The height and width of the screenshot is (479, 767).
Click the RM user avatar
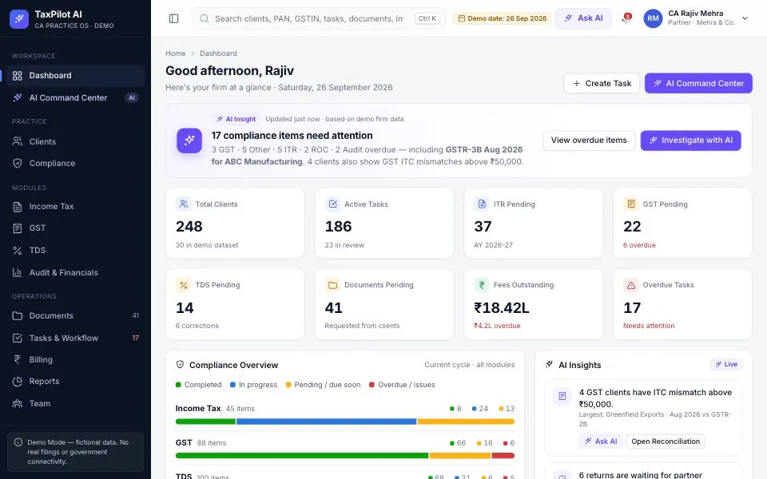pyautogui.click(x=653, y=18)
